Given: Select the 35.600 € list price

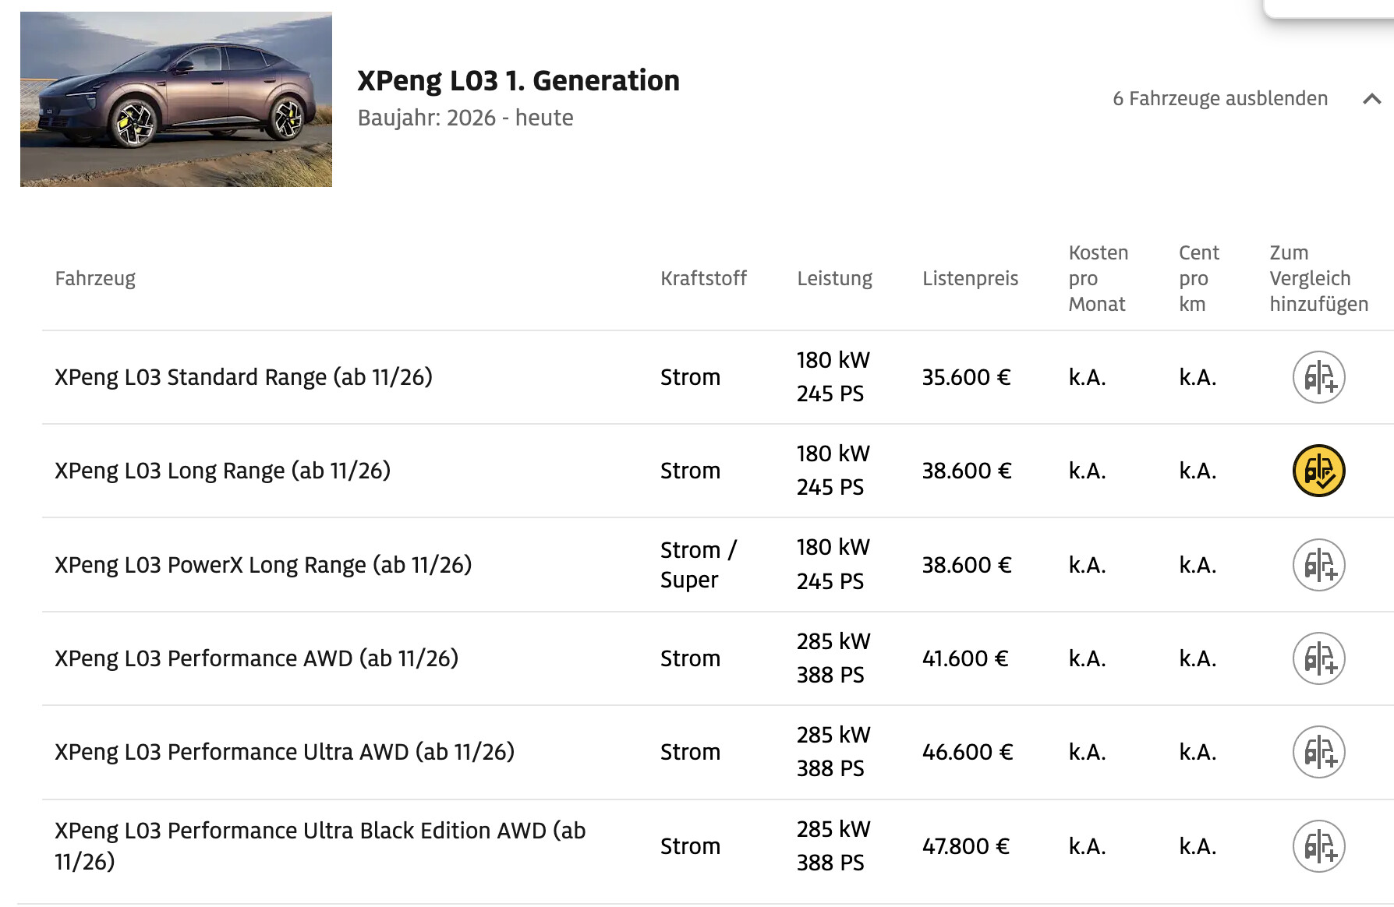Looking at the screenshot, I should [966, 377].
